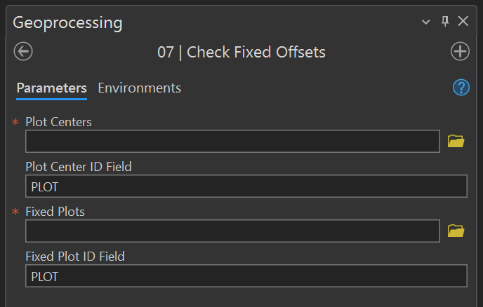Select the Fixed Plot ID Field box
The image size is (483, 307).
(x=246, y=276)
